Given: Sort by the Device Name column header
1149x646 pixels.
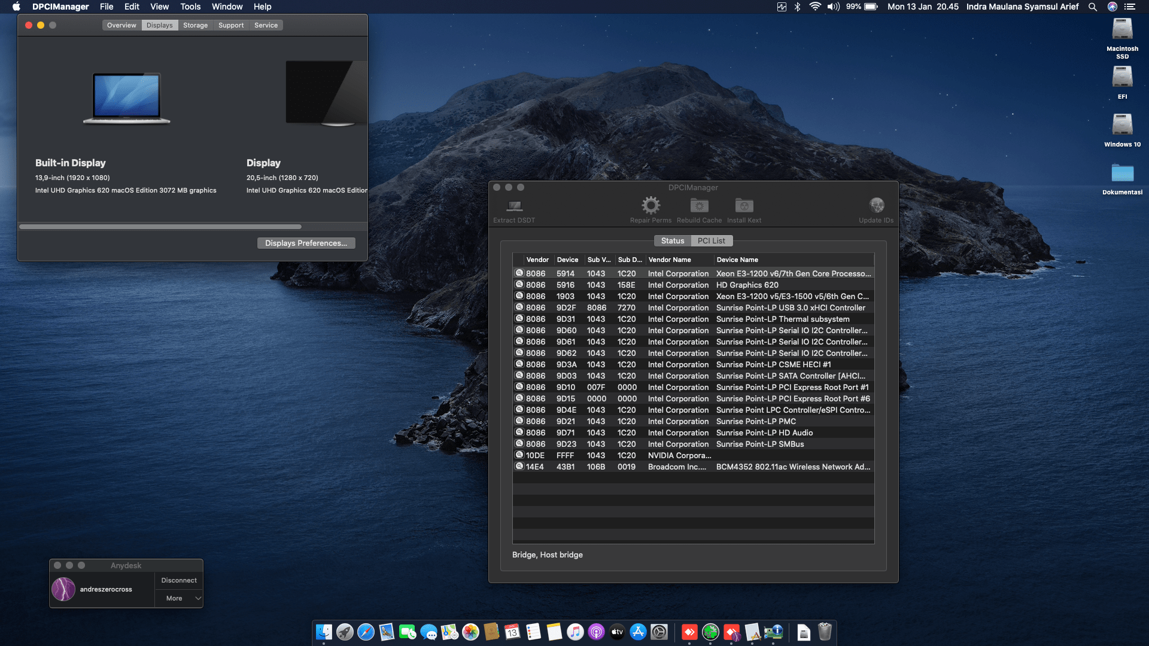Looking at the screenshot, I should click(x=737, y=260).
